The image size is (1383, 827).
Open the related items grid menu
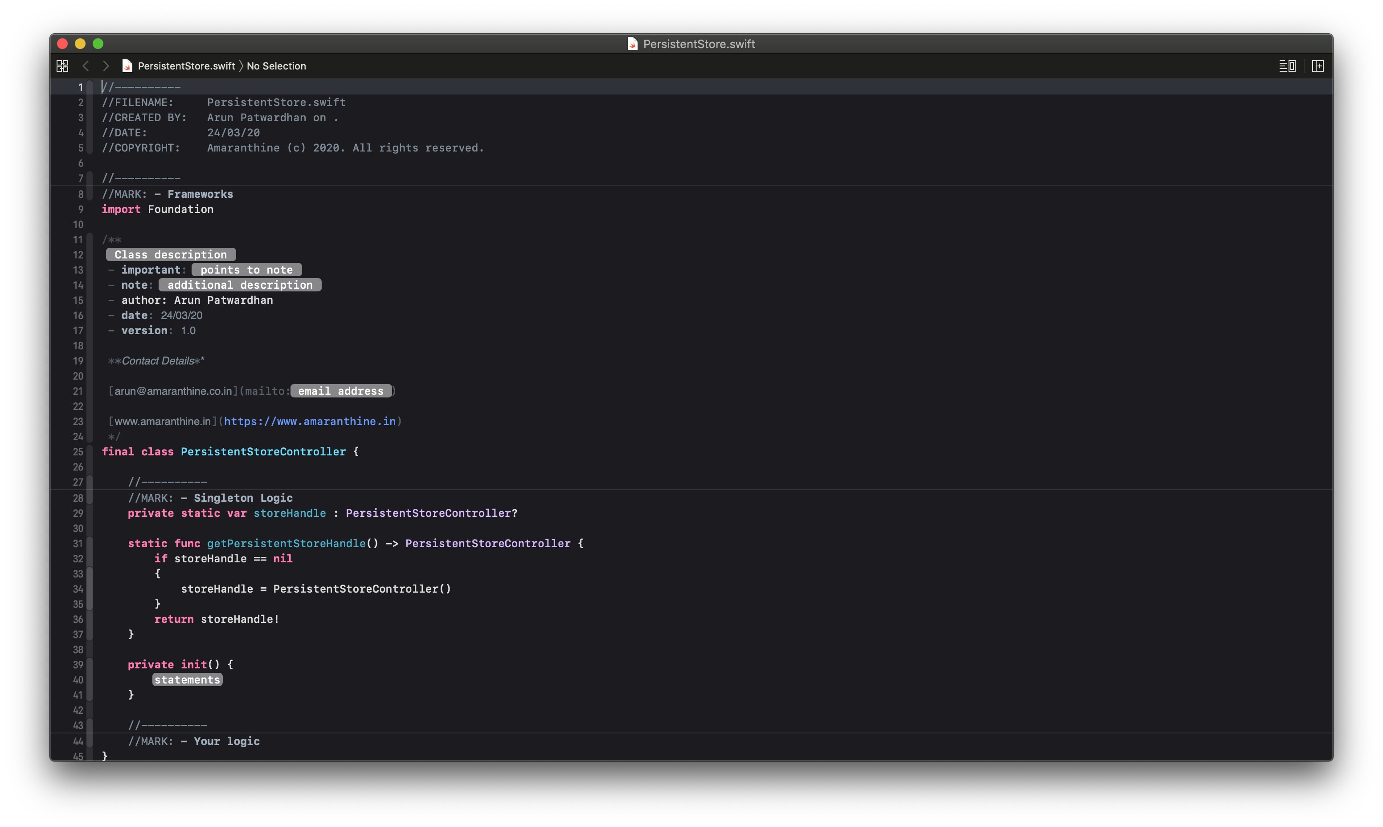62,66
